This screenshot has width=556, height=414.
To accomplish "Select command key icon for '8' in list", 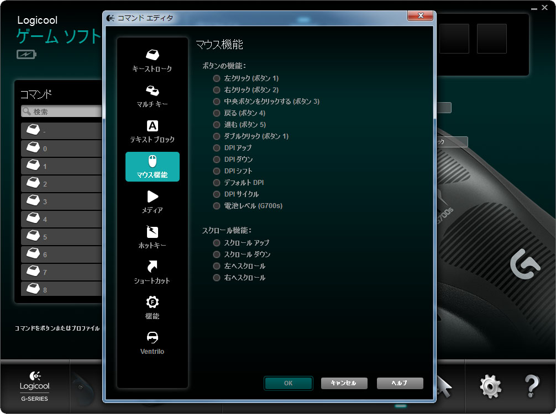I will click(33, 289).
